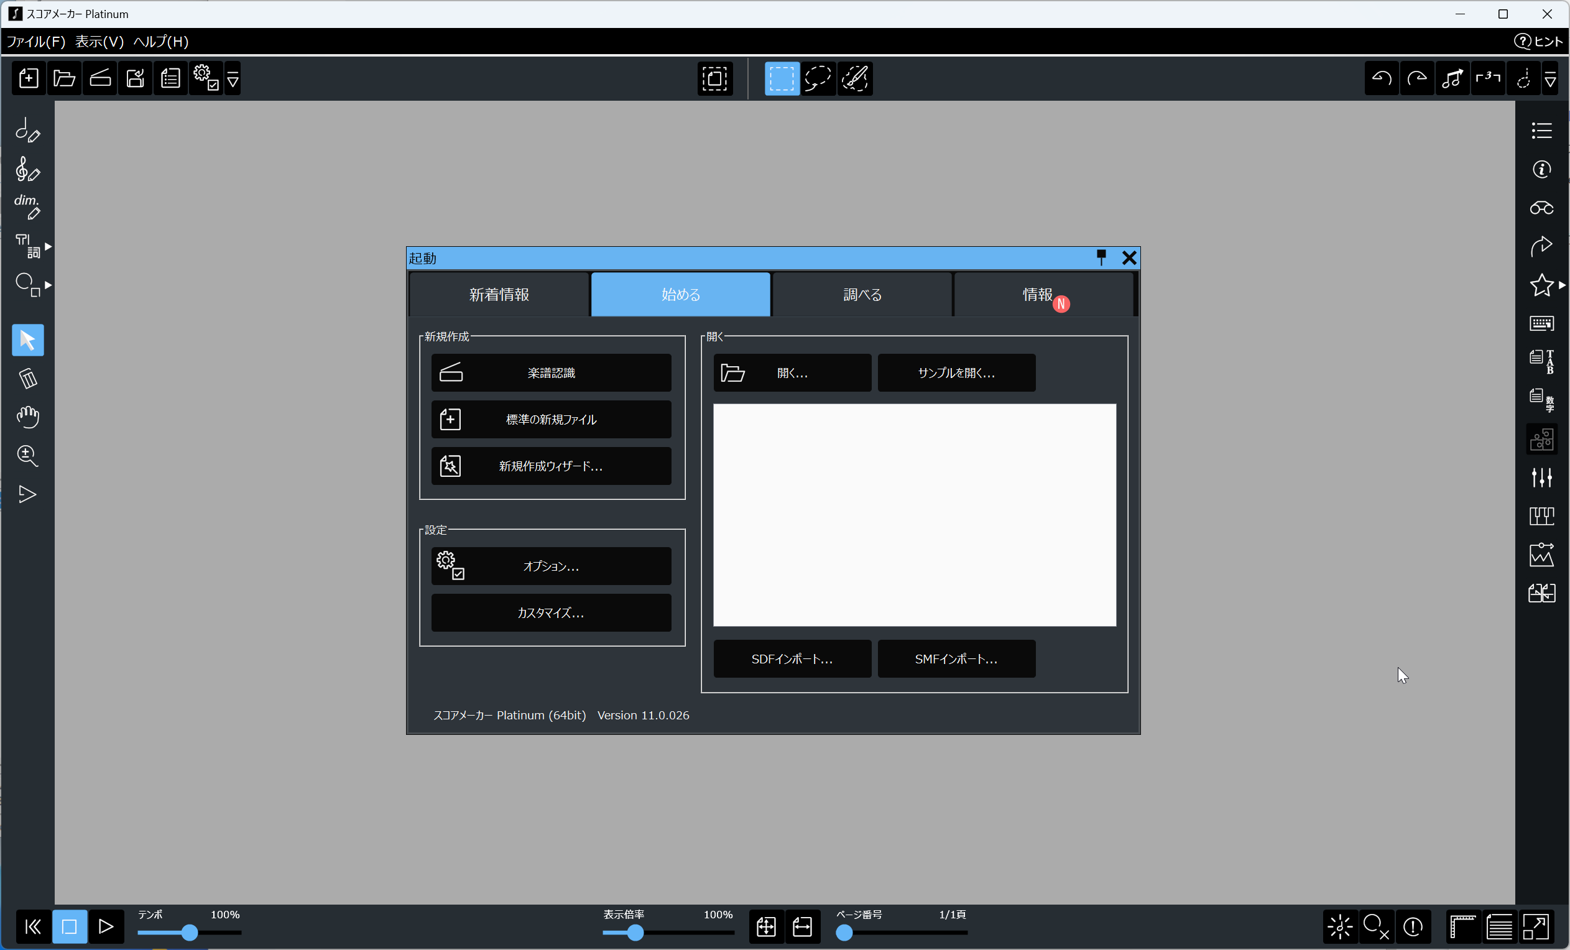1570x950 pixels.
Task: Click 標準の新規ファイル button
Action: [x=551, y=419]
